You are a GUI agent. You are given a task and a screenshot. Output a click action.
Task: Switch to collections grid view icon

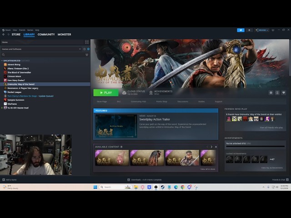tap(87, 42)
